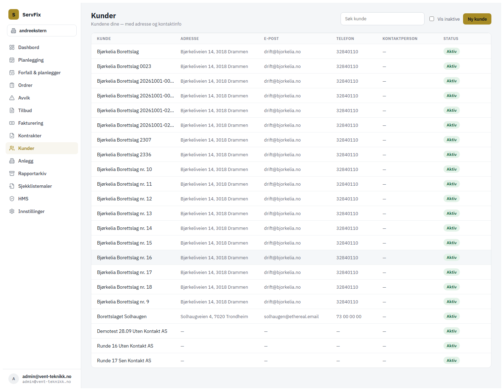The image size is (504, 391).
Task: Focus the Søk kunde search field
Action: tap(383, 19)
